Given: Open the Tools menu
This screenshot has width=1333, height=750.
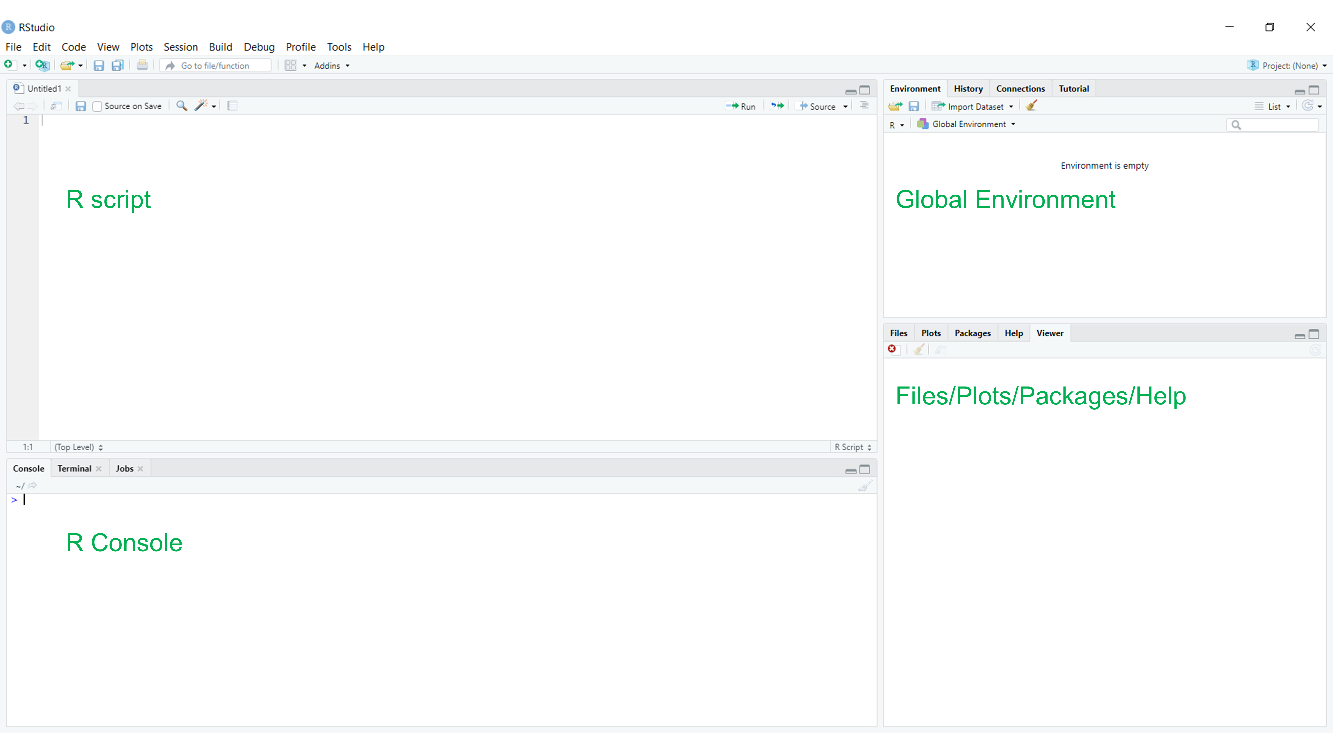Looking at the screenshot, I should pyautogui.click(x=339, y=47).
